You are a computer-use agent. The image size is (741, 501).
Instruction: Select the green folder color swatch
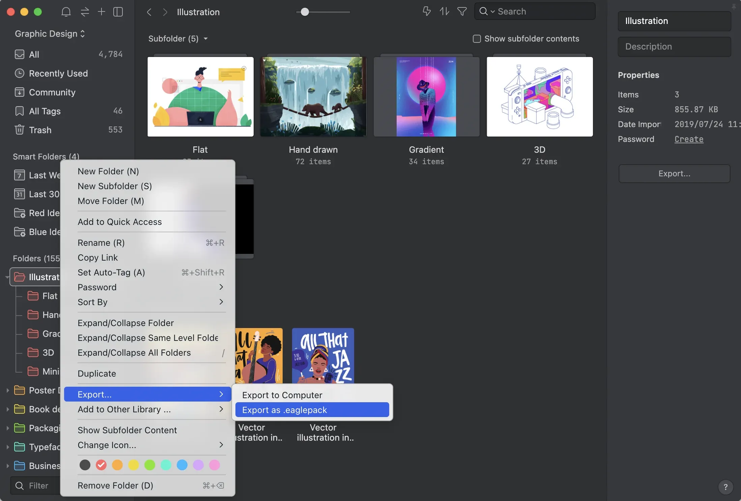click(150, 465)
